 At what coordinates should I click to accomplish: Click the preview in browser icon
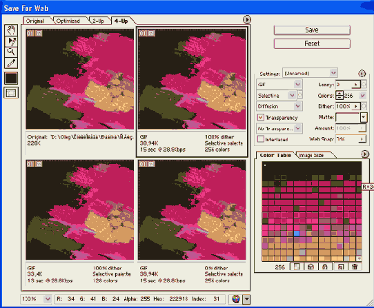point(236,299)
